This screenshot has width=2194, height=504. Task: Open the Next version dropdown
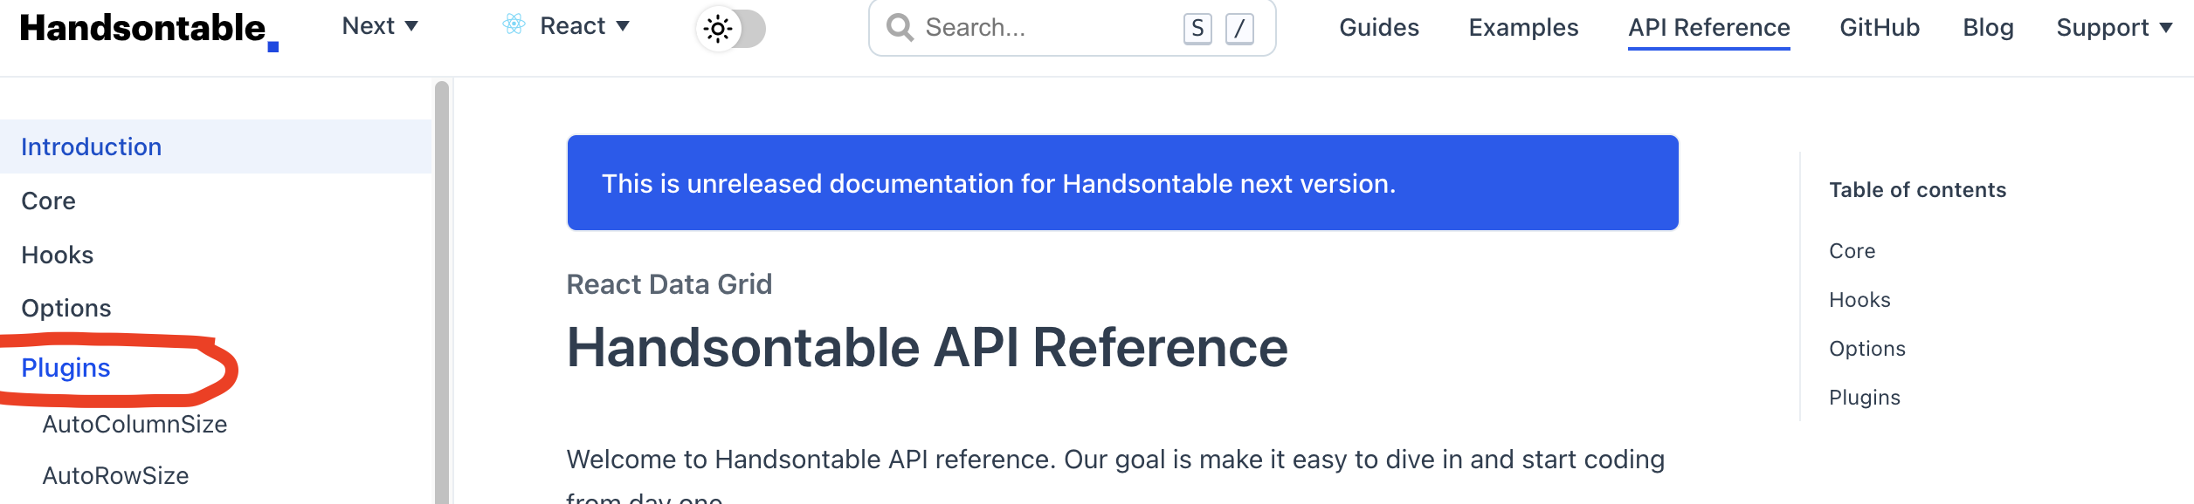click(379, 26)
